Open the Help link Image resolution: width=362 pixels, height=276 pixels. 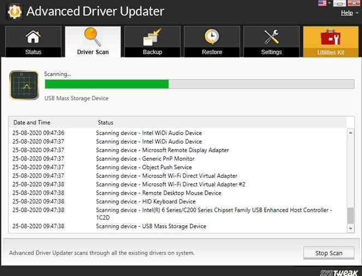click(x=346, y=13)
